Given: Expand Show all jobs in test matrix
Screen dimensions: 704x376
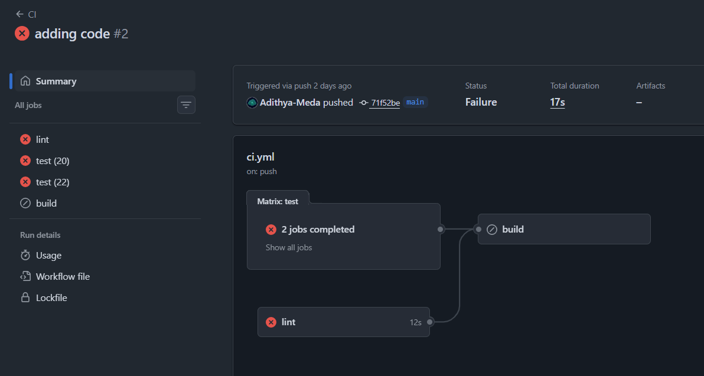Looking at the screenshot, I should [289, 248].
